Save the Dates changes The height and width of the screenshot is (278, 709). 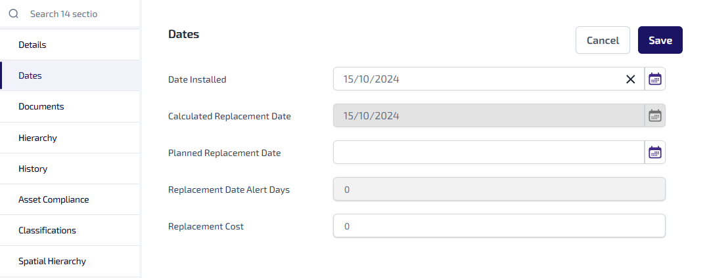point(660,40)
